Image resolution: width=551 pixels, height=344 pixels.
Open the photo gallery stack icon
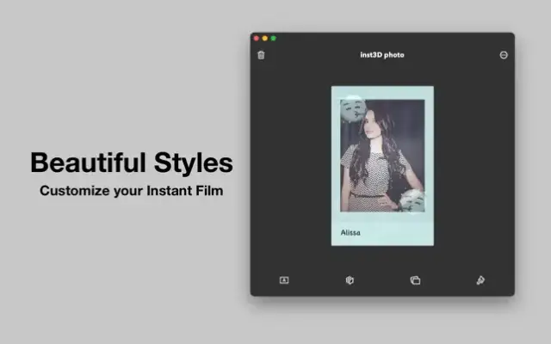tap(415, 280)
